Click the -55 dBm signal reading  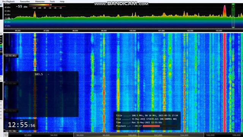coord(22,6)
